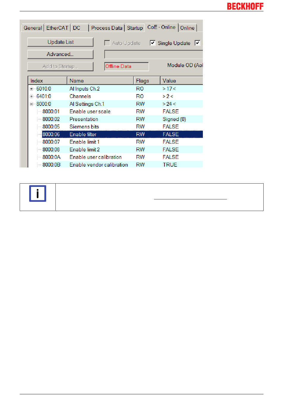Select index entry 8000:0B

tap(51, 165)
